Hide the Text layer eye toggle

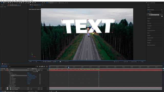(x=1, y=70)
